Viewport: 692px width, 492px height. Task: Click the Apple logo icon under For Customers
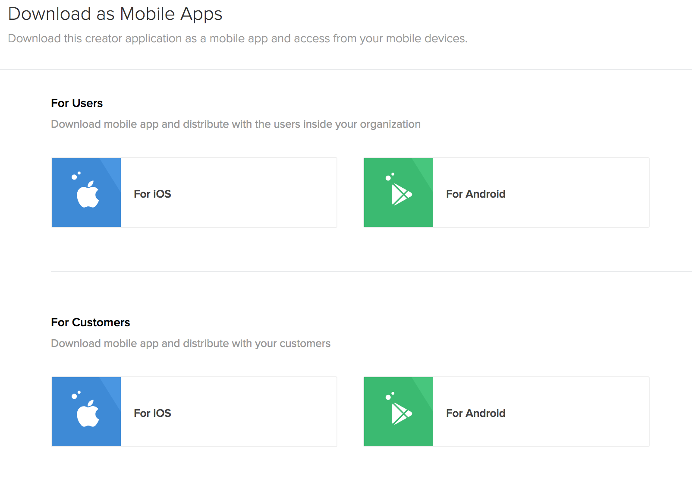point(88,414)
